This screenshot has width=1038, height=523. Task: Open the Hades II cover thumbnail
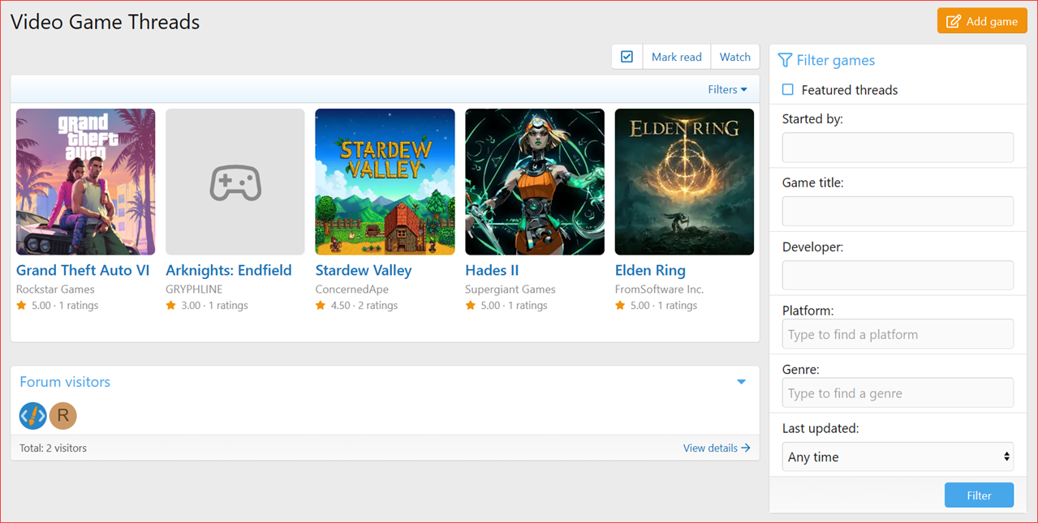535,182
